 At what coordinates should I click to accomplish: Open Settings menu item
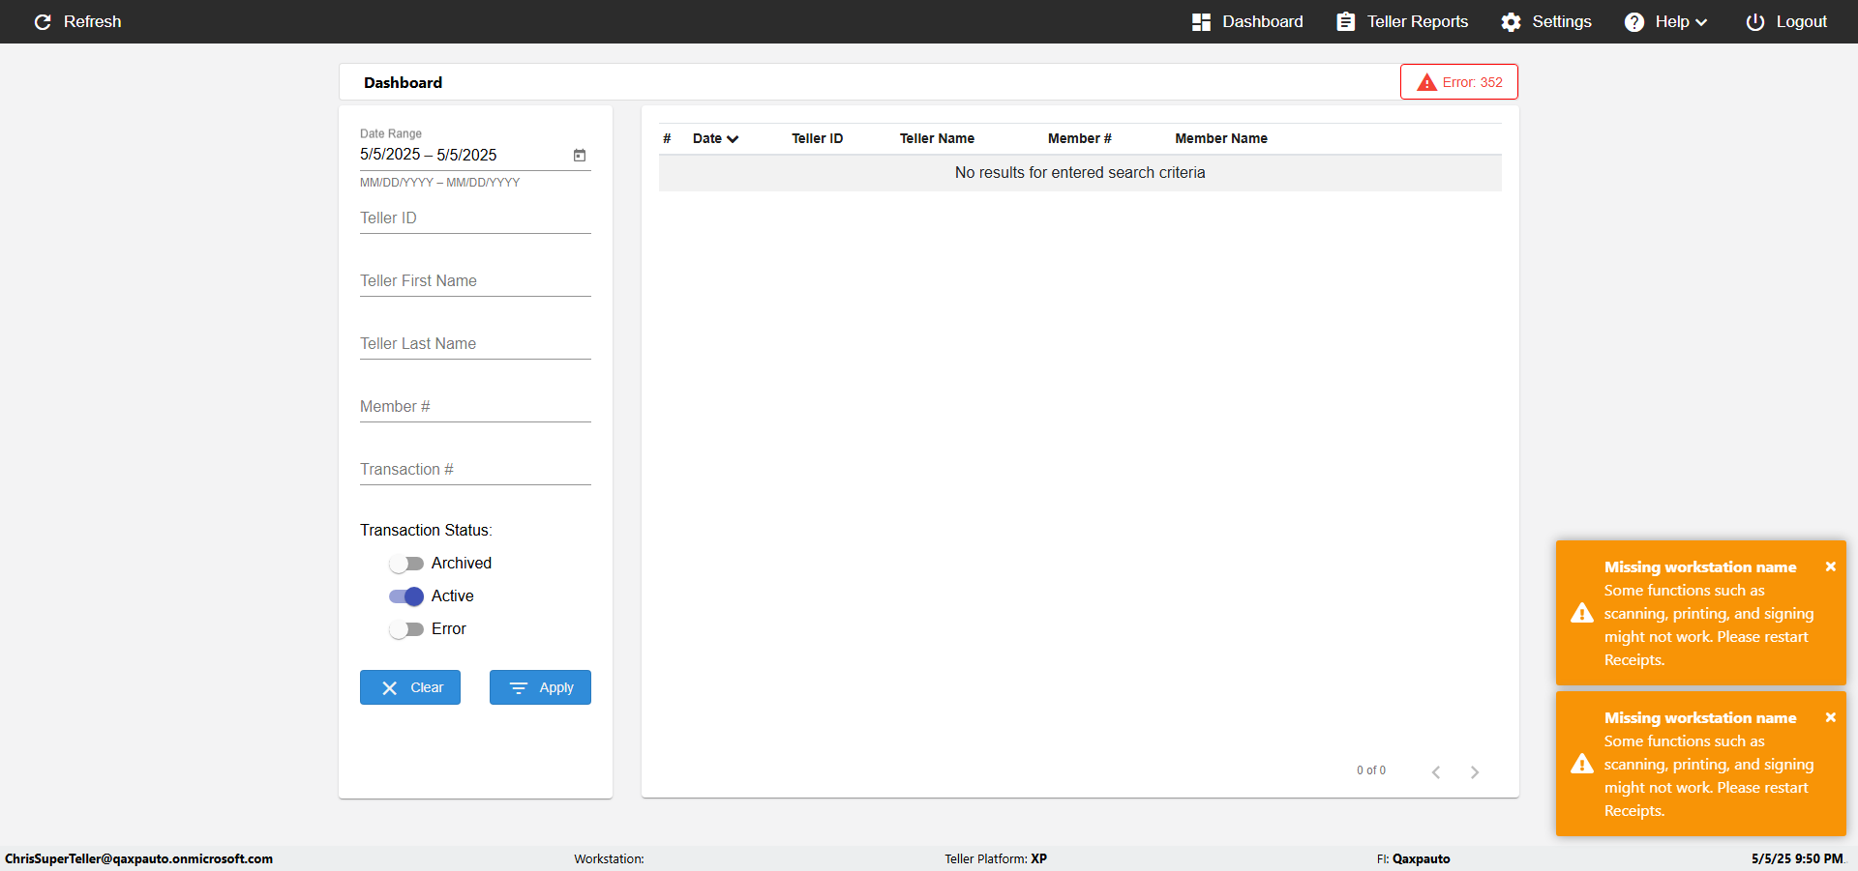pos(1546,21)
